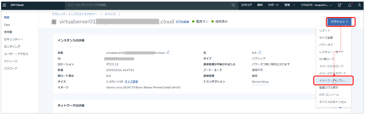Screen dimensions: 365x114
Task: Click the タグの追加 link
Action: (182, 22)
